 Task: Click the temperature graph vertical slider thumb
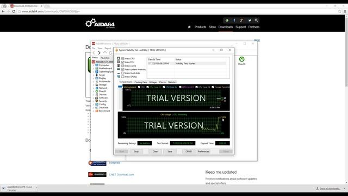[x=120, y=87]
